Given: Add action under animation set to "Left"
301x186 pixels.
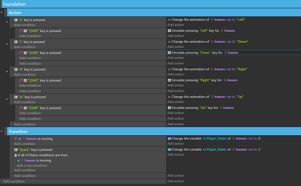Looking at the screenshot, I should click(175, 25).
